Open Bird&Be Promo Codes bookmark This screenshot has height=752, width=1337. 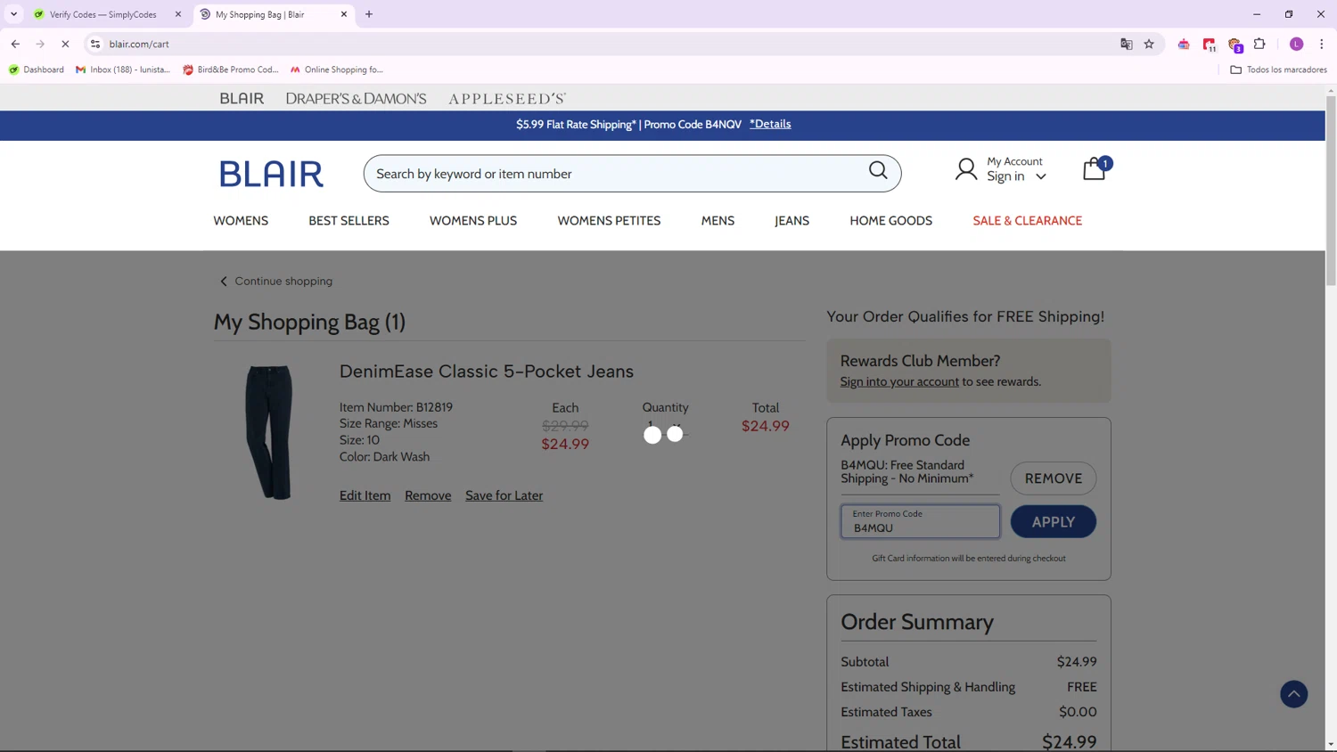tap(231, 69)
